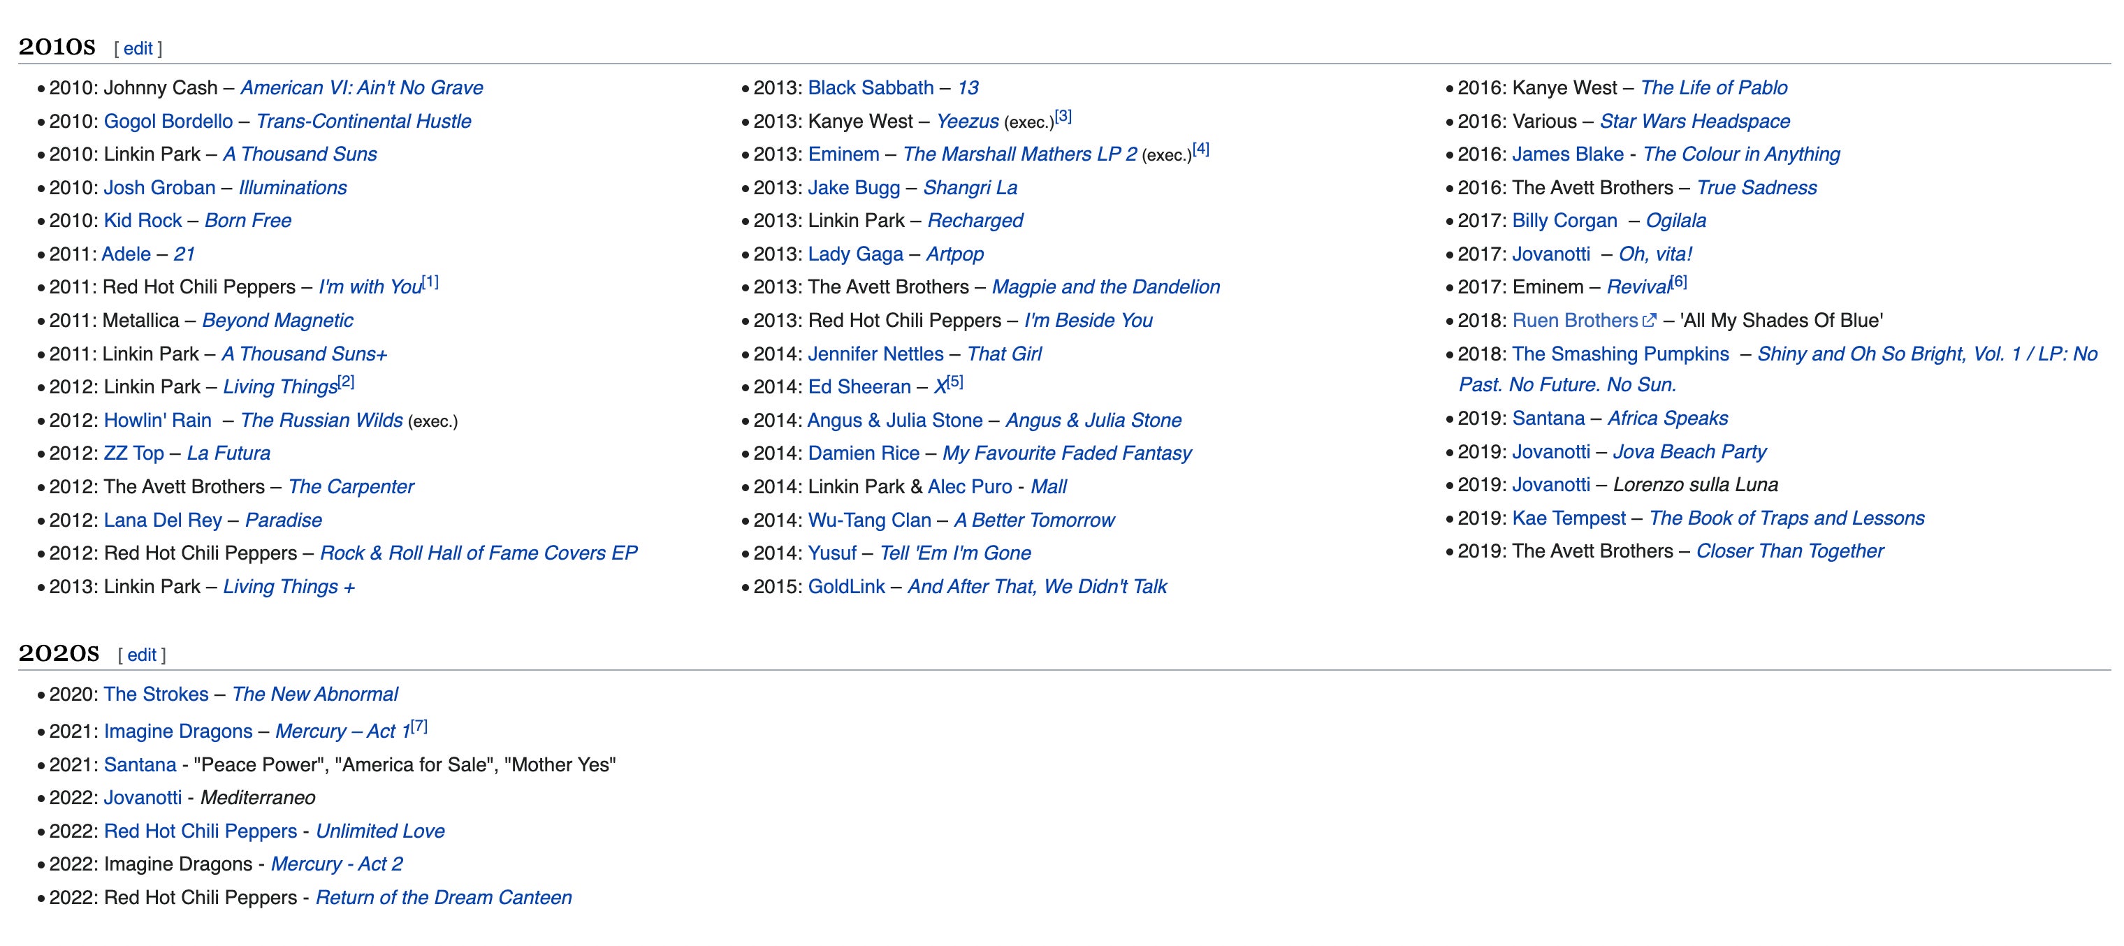Follow the Kae Tempest link
This screenshot has height=946, width=2124.
pyautogui.click(x=1569, y=518)
